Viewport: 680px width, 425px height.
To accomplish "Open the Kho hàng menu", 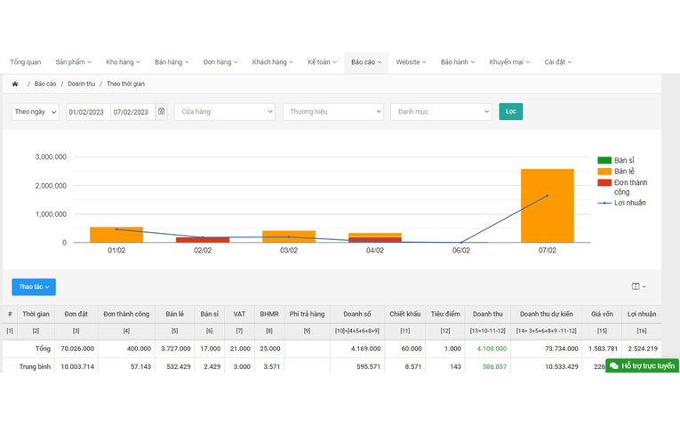I will (x=124, y=62).
